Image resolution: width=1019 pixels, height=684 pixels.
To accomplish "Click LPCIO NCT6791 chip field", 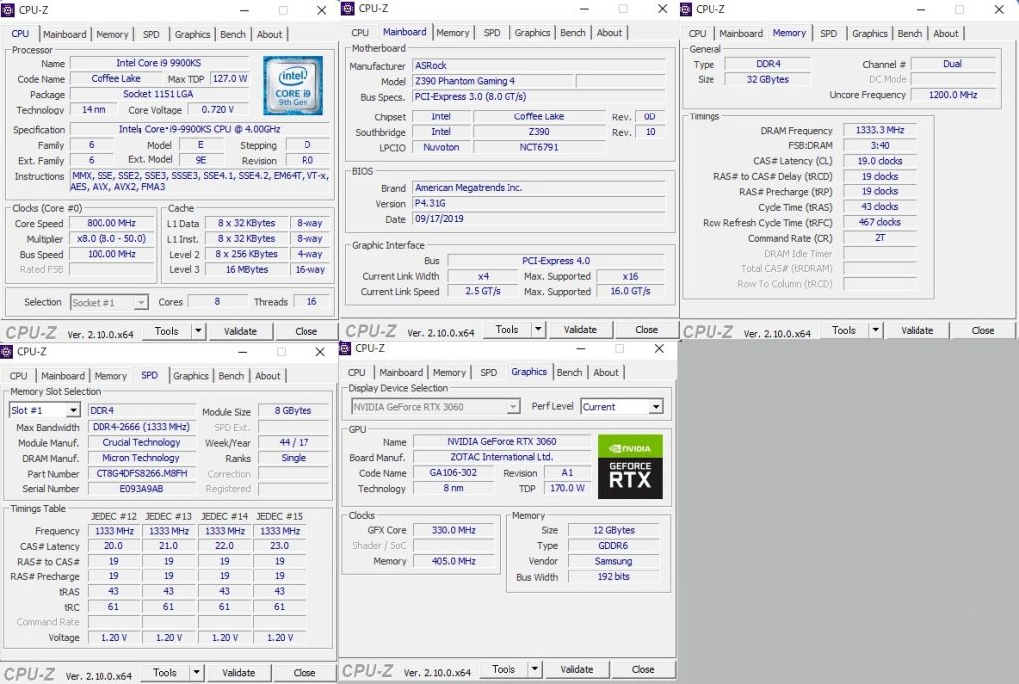I will tap(539, 147).
